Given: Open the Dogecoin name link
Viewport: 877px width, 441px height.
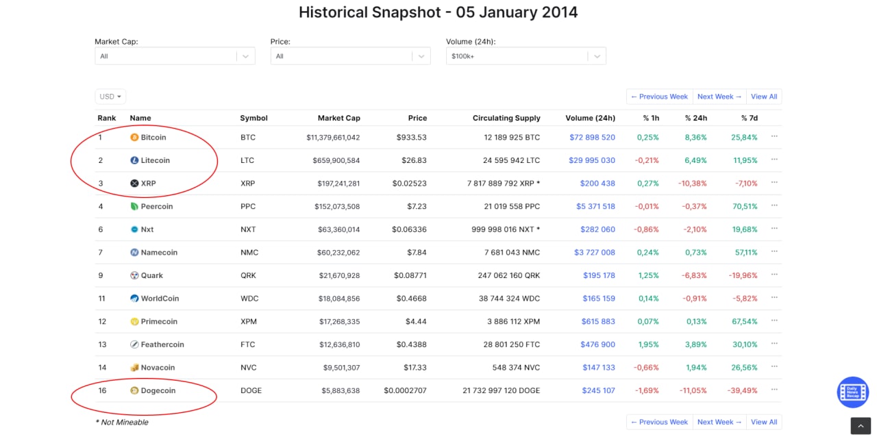Looking at the screenshot, I should coord(158,390).
